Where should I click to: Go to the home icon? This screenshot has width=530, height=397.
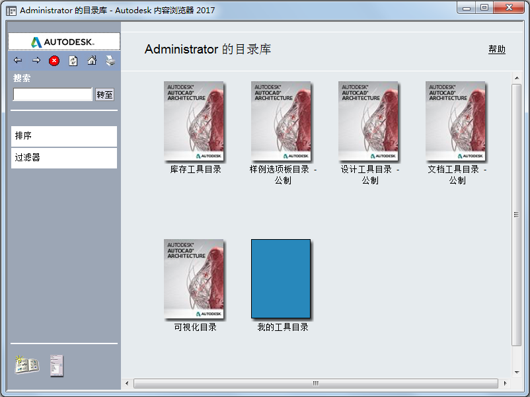point(92,61)
